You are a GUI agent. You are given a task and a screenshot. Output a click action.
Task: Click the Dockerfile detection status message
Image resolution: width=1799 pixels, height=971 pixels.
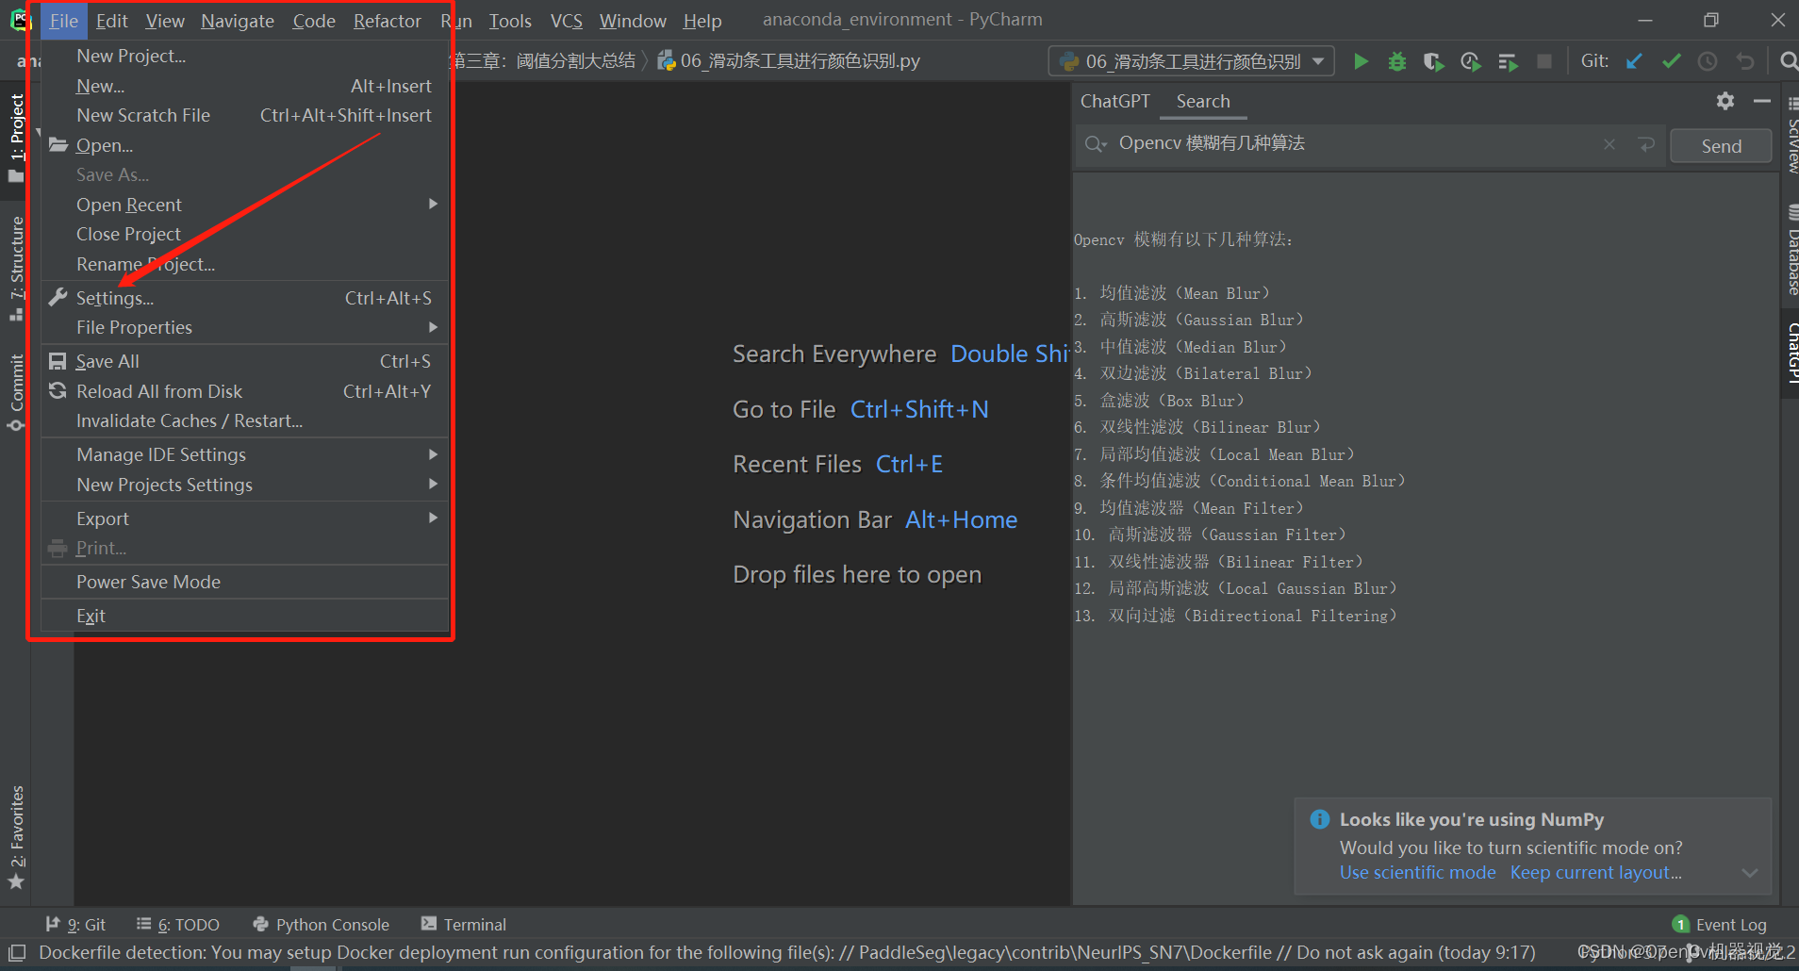(x=787, y=952)
